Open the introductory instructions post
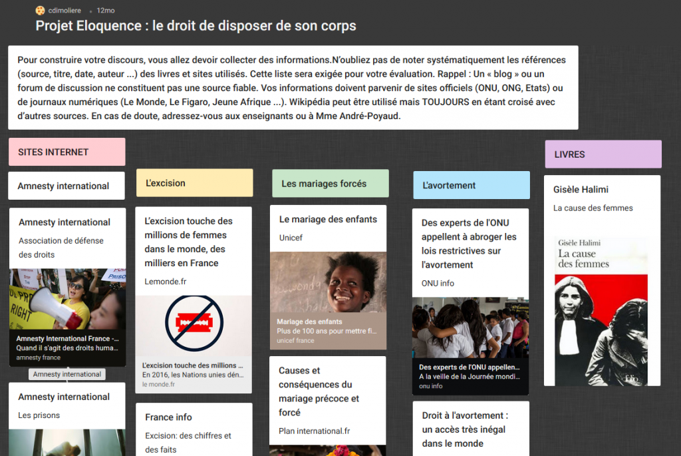 (x=293, y=88)
